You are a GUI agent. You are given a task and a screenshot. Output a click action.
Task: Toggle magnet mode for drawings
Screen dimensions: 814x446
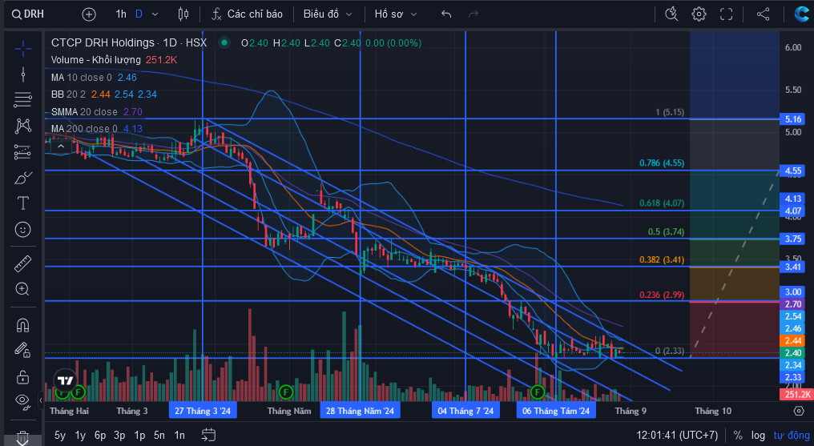23,324
